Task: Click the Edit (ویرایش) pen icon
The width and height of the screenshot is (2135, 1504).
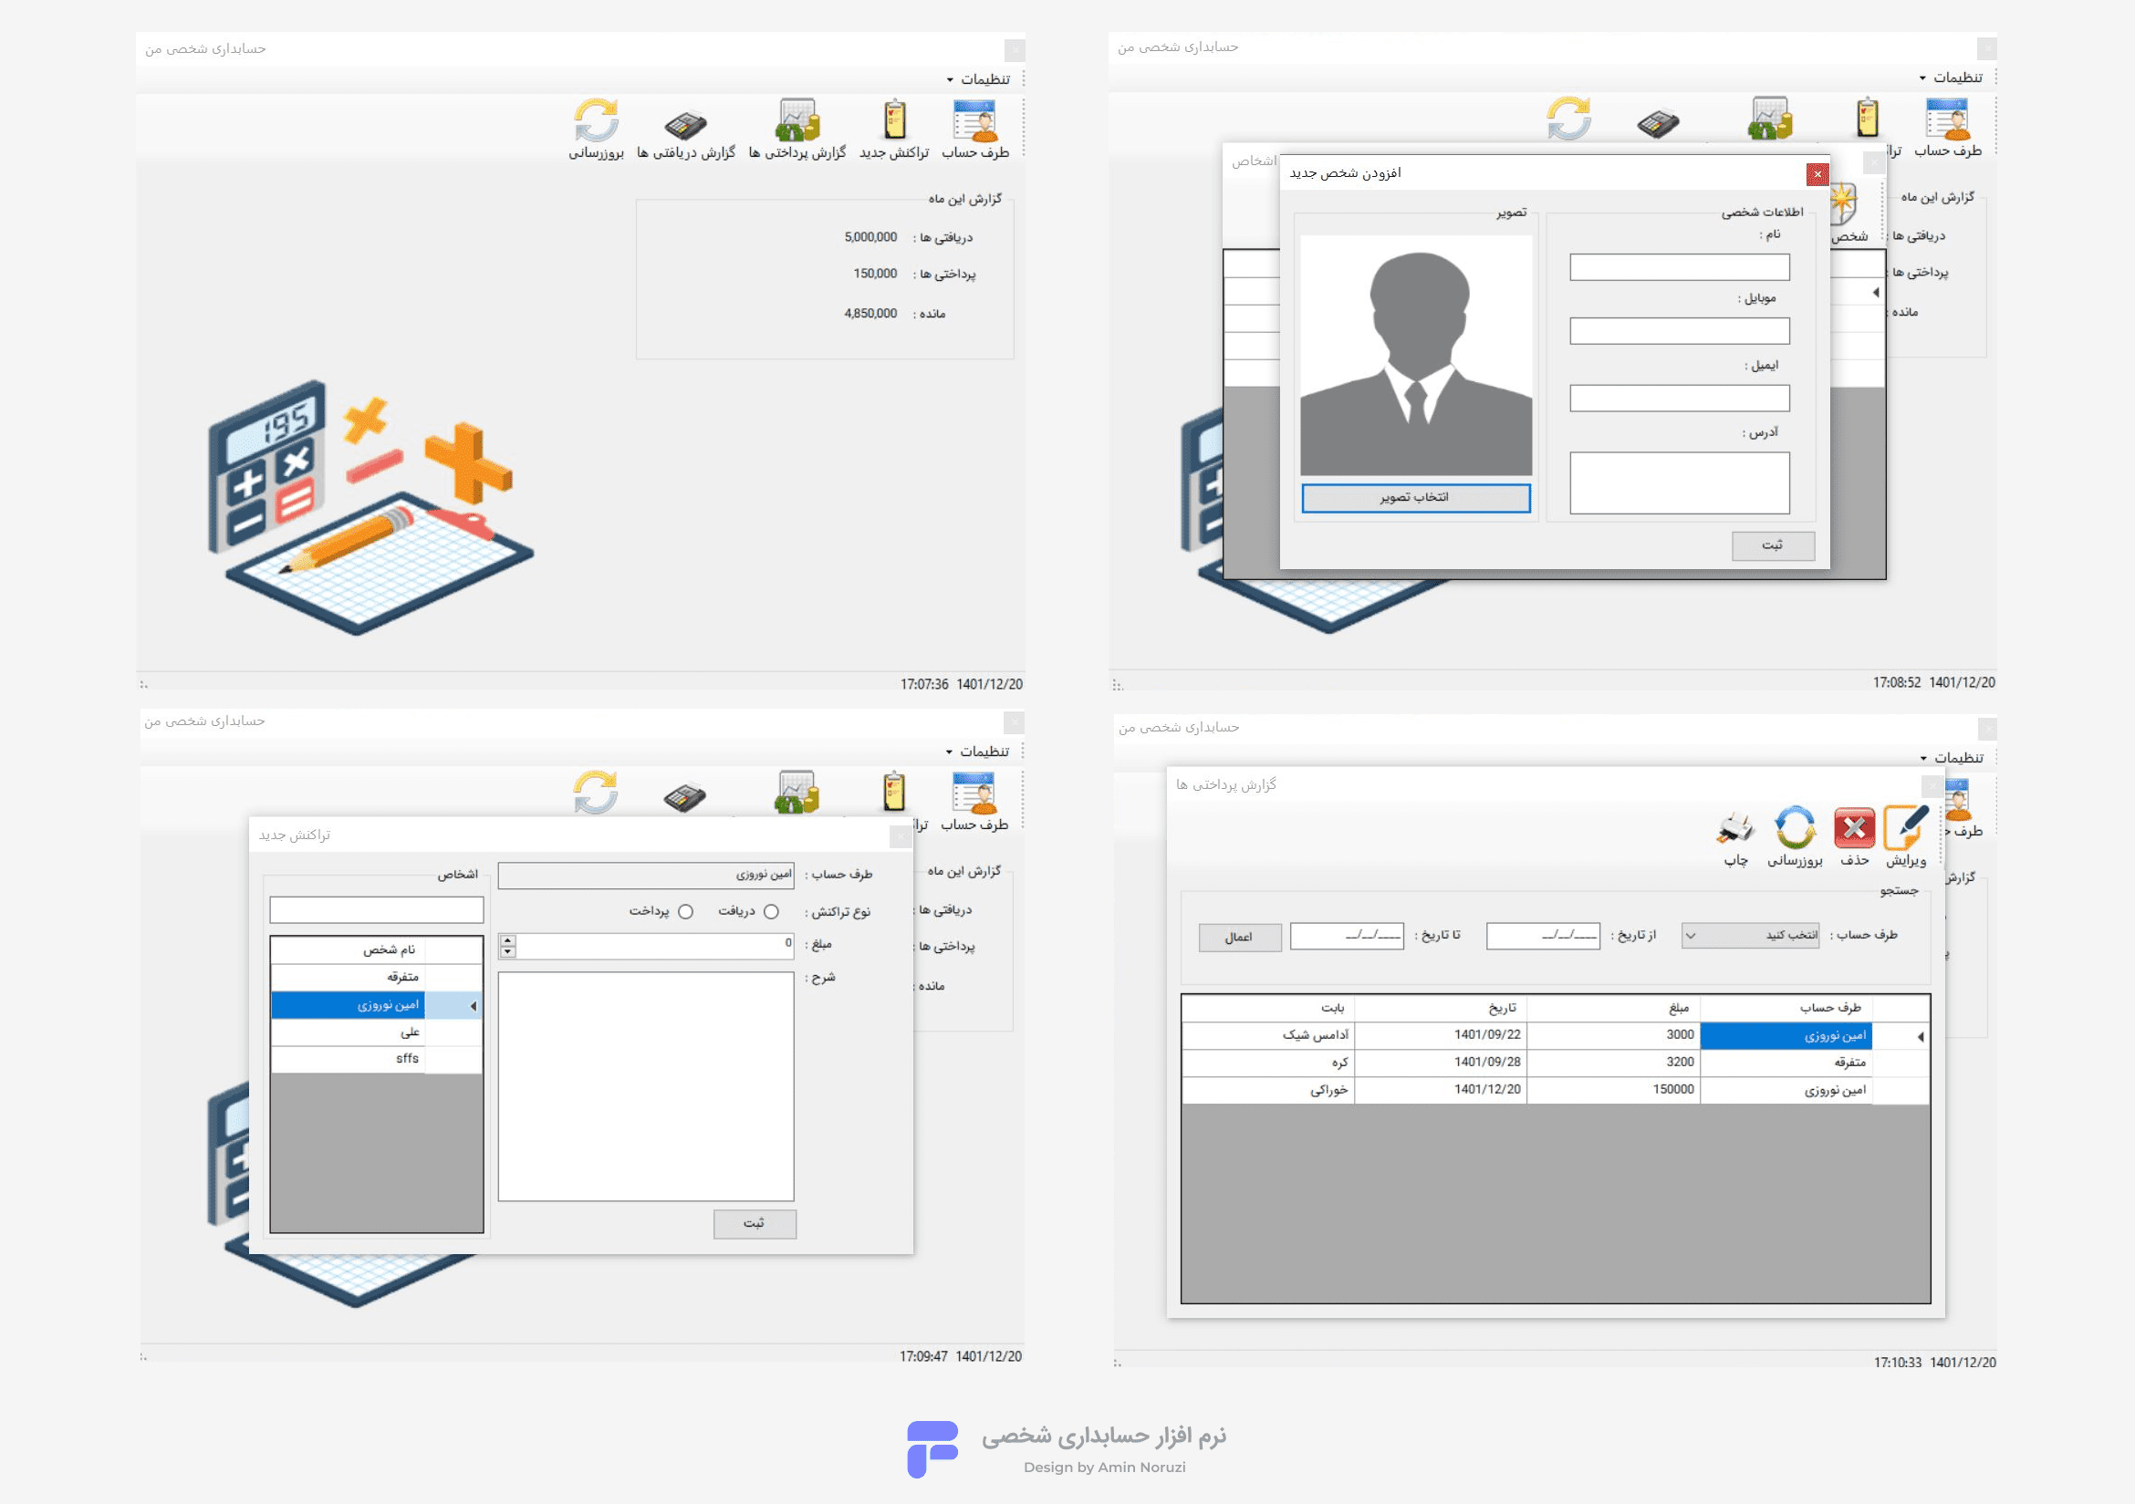Action: coord(1905,827)
